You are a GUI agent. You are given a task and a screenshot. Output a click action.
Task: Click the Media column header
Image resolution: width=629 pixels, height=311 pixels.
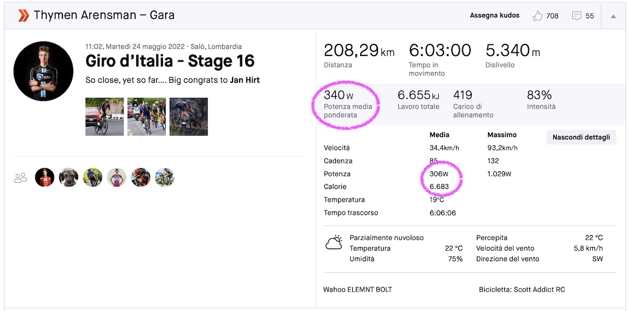point(439,135)
